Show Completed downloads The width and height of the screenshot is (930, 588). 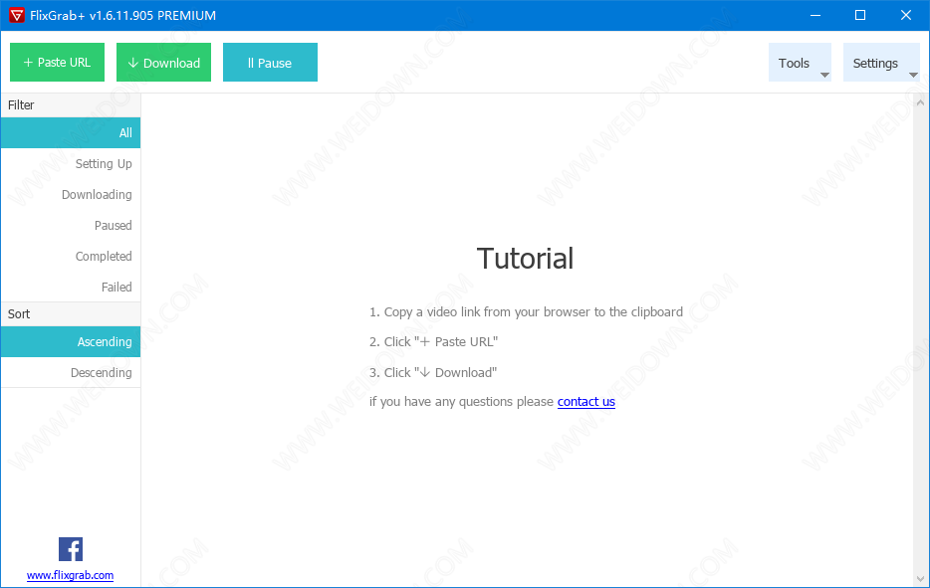[x=71, y=256]
